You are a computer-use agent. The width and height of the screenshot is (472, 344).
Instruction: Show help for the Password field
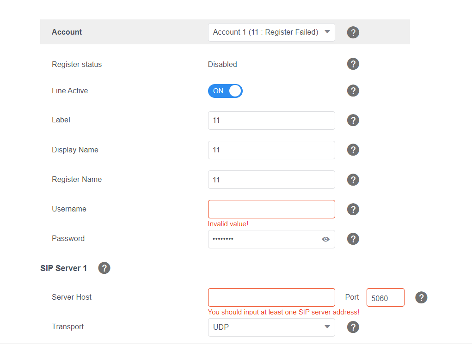pos(353,239)
